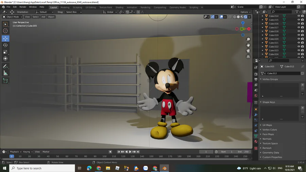Toggle X-Ray mode

230,17
